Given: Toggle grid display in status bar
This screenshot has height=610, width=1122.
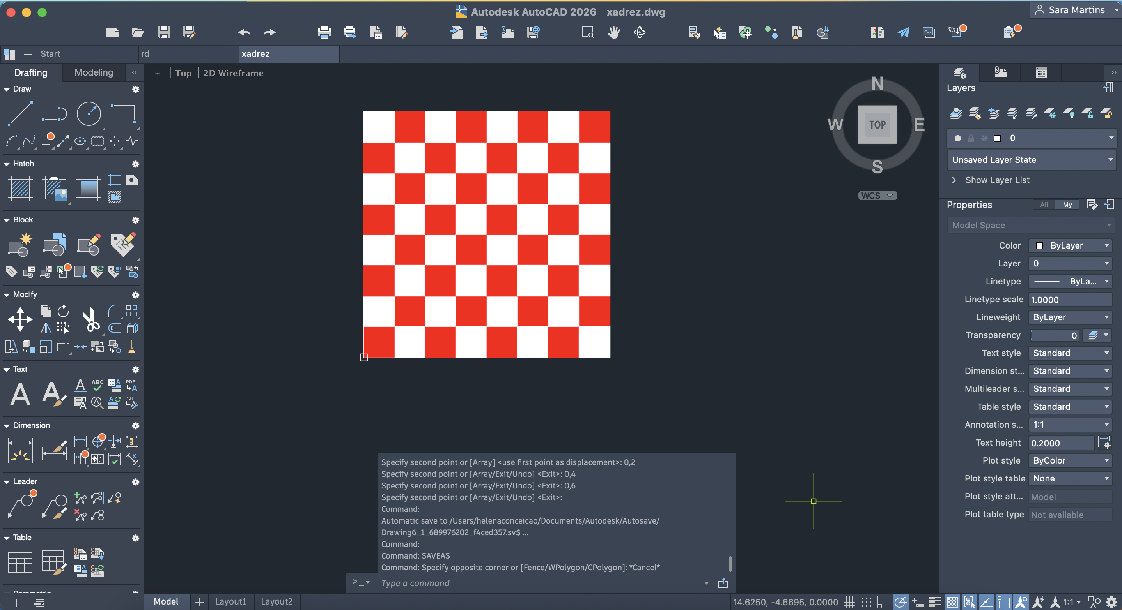Looking at the screenshot, I should pyautogui.click(x=849, y=602).
